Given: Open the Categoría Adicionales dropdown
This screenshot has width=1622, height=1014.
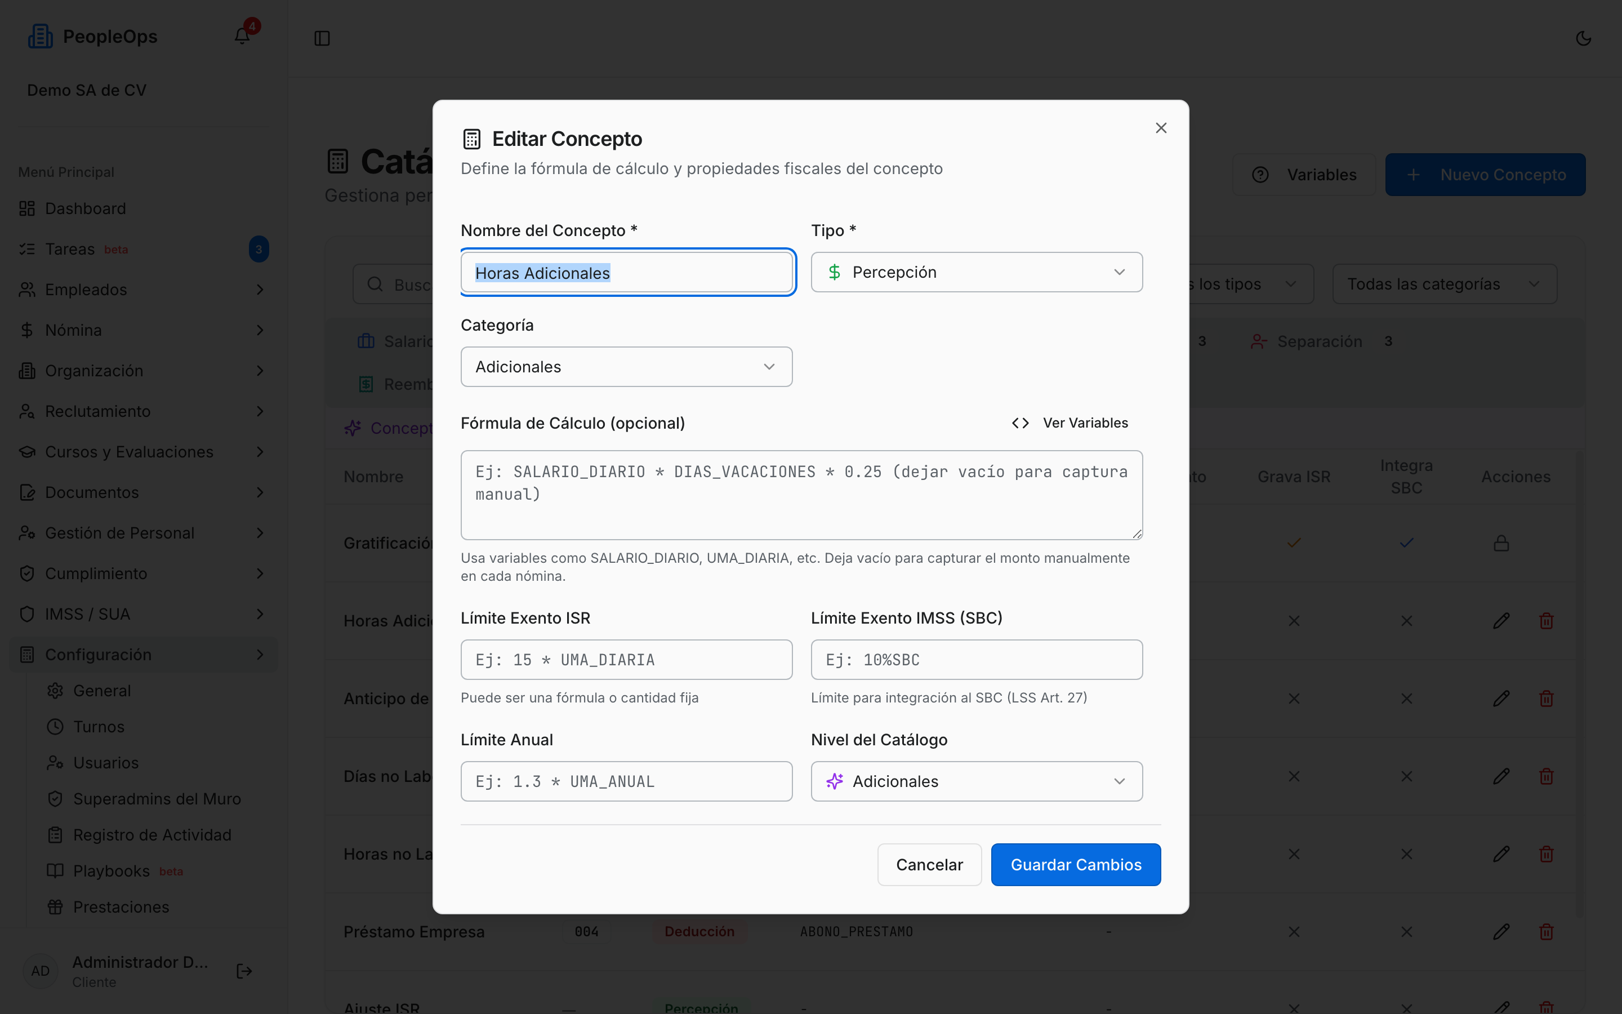Looking at the screenshot, I should 627,367.
